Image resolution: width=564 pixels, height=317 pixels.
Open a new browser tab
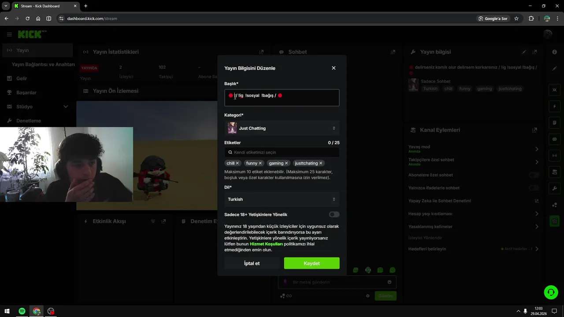tap(85, 6)
